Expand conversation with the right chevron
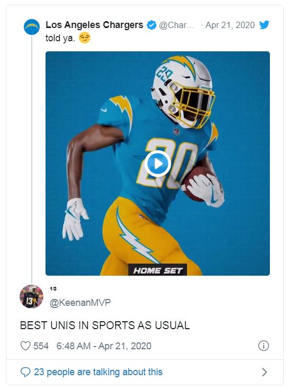The height and width of the screenshot is (390, 290). tap(265, 372)
